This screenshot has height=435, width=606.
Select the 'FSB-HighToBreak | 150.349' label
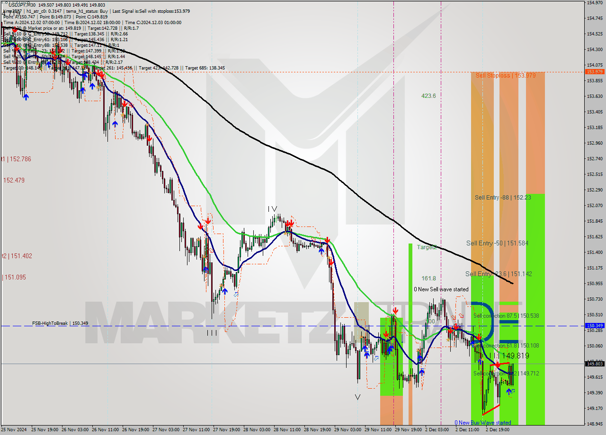click(60, 323)
